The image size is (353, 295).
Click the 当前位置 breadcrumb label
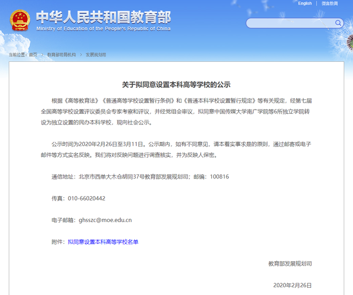[18, 55]
